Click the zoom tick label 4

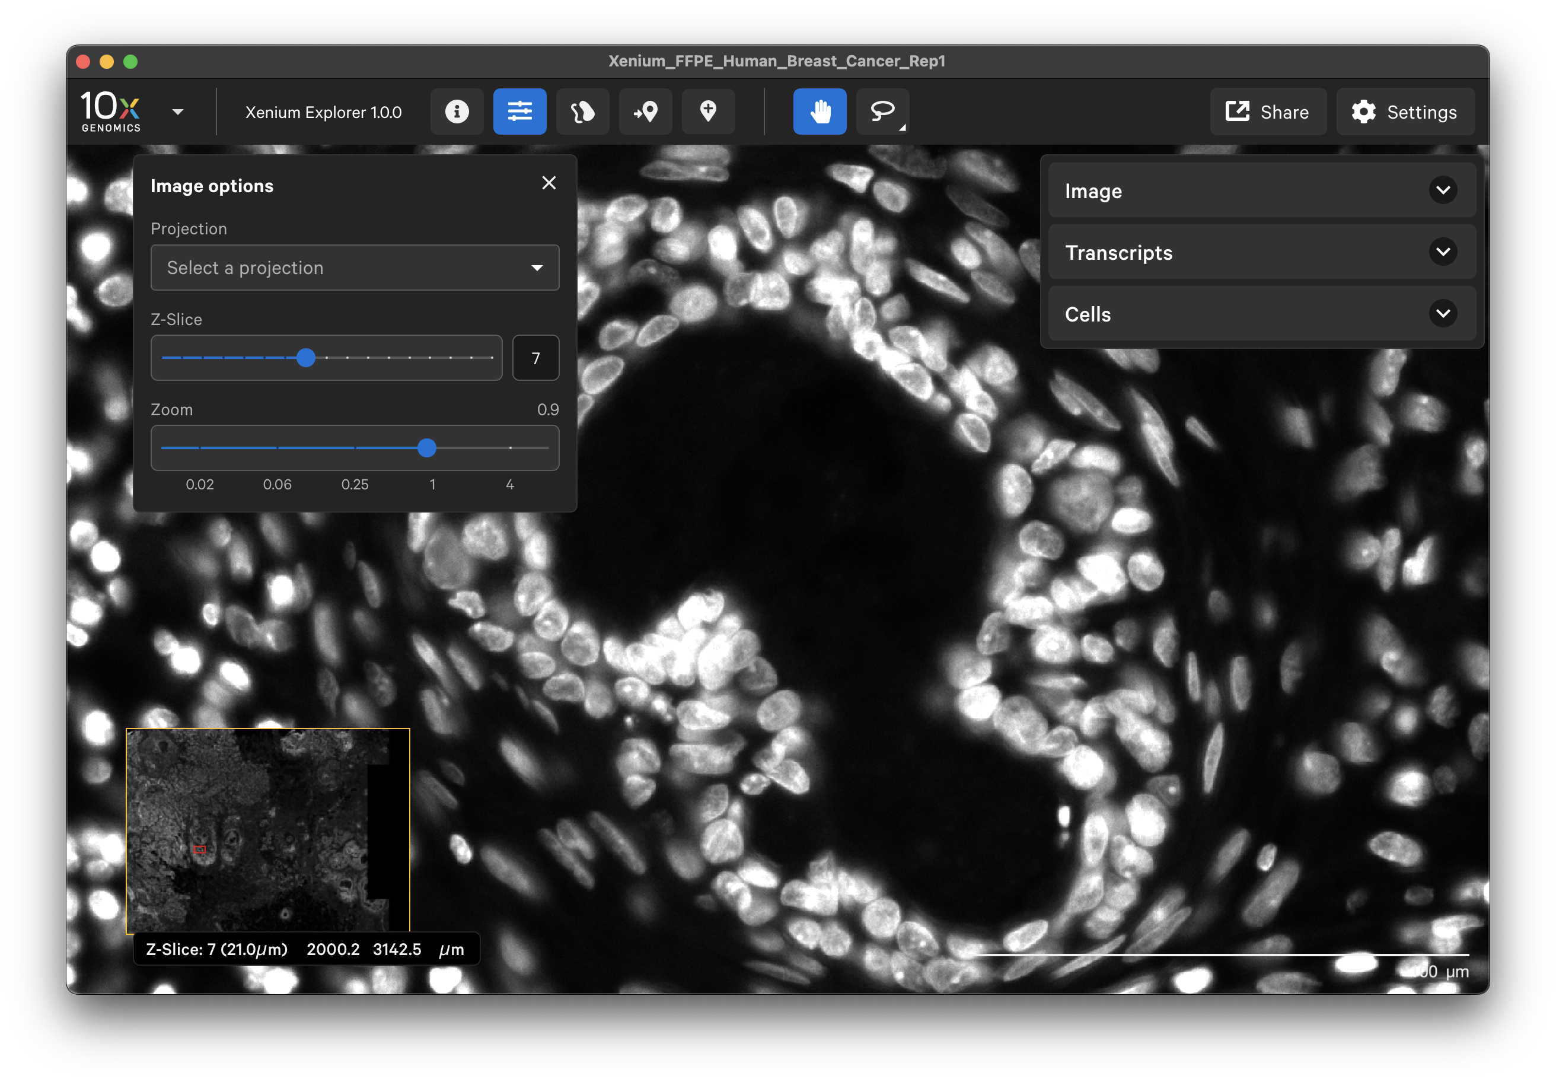[x=511, y=485]
